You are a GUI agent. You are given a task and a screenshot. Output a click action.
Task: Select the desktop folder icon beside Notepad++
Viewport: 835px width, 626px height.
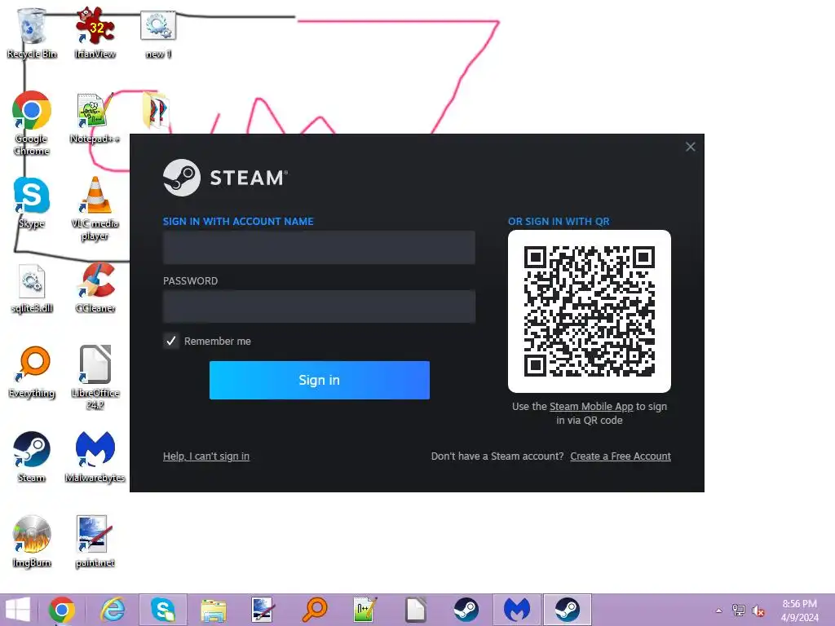(156, 111)
